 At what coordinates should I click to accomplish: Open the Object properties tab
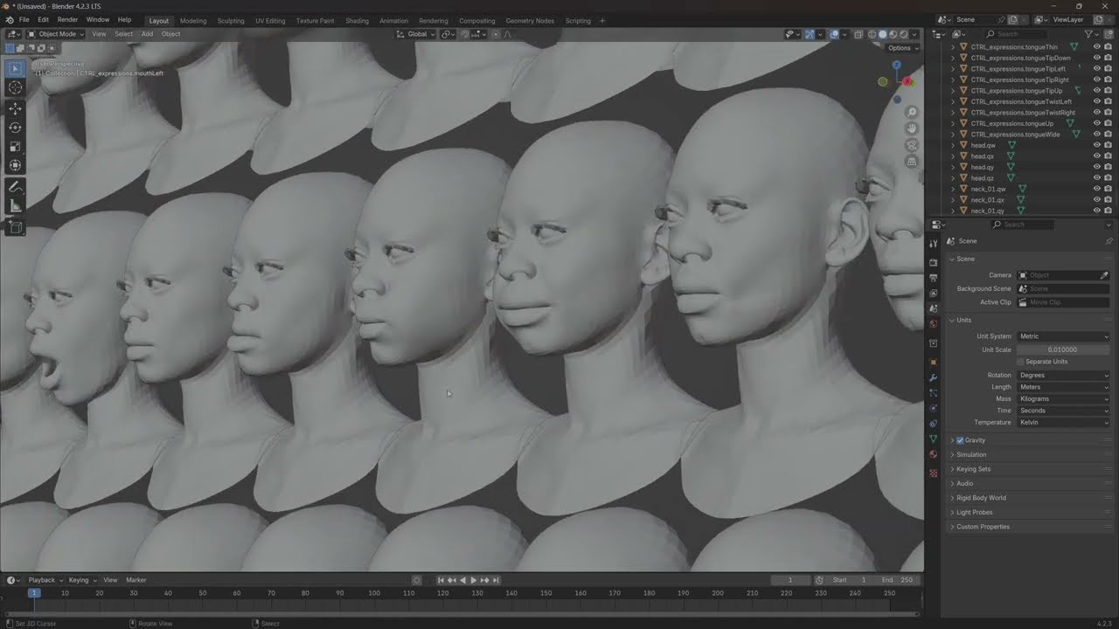[934, 362]
